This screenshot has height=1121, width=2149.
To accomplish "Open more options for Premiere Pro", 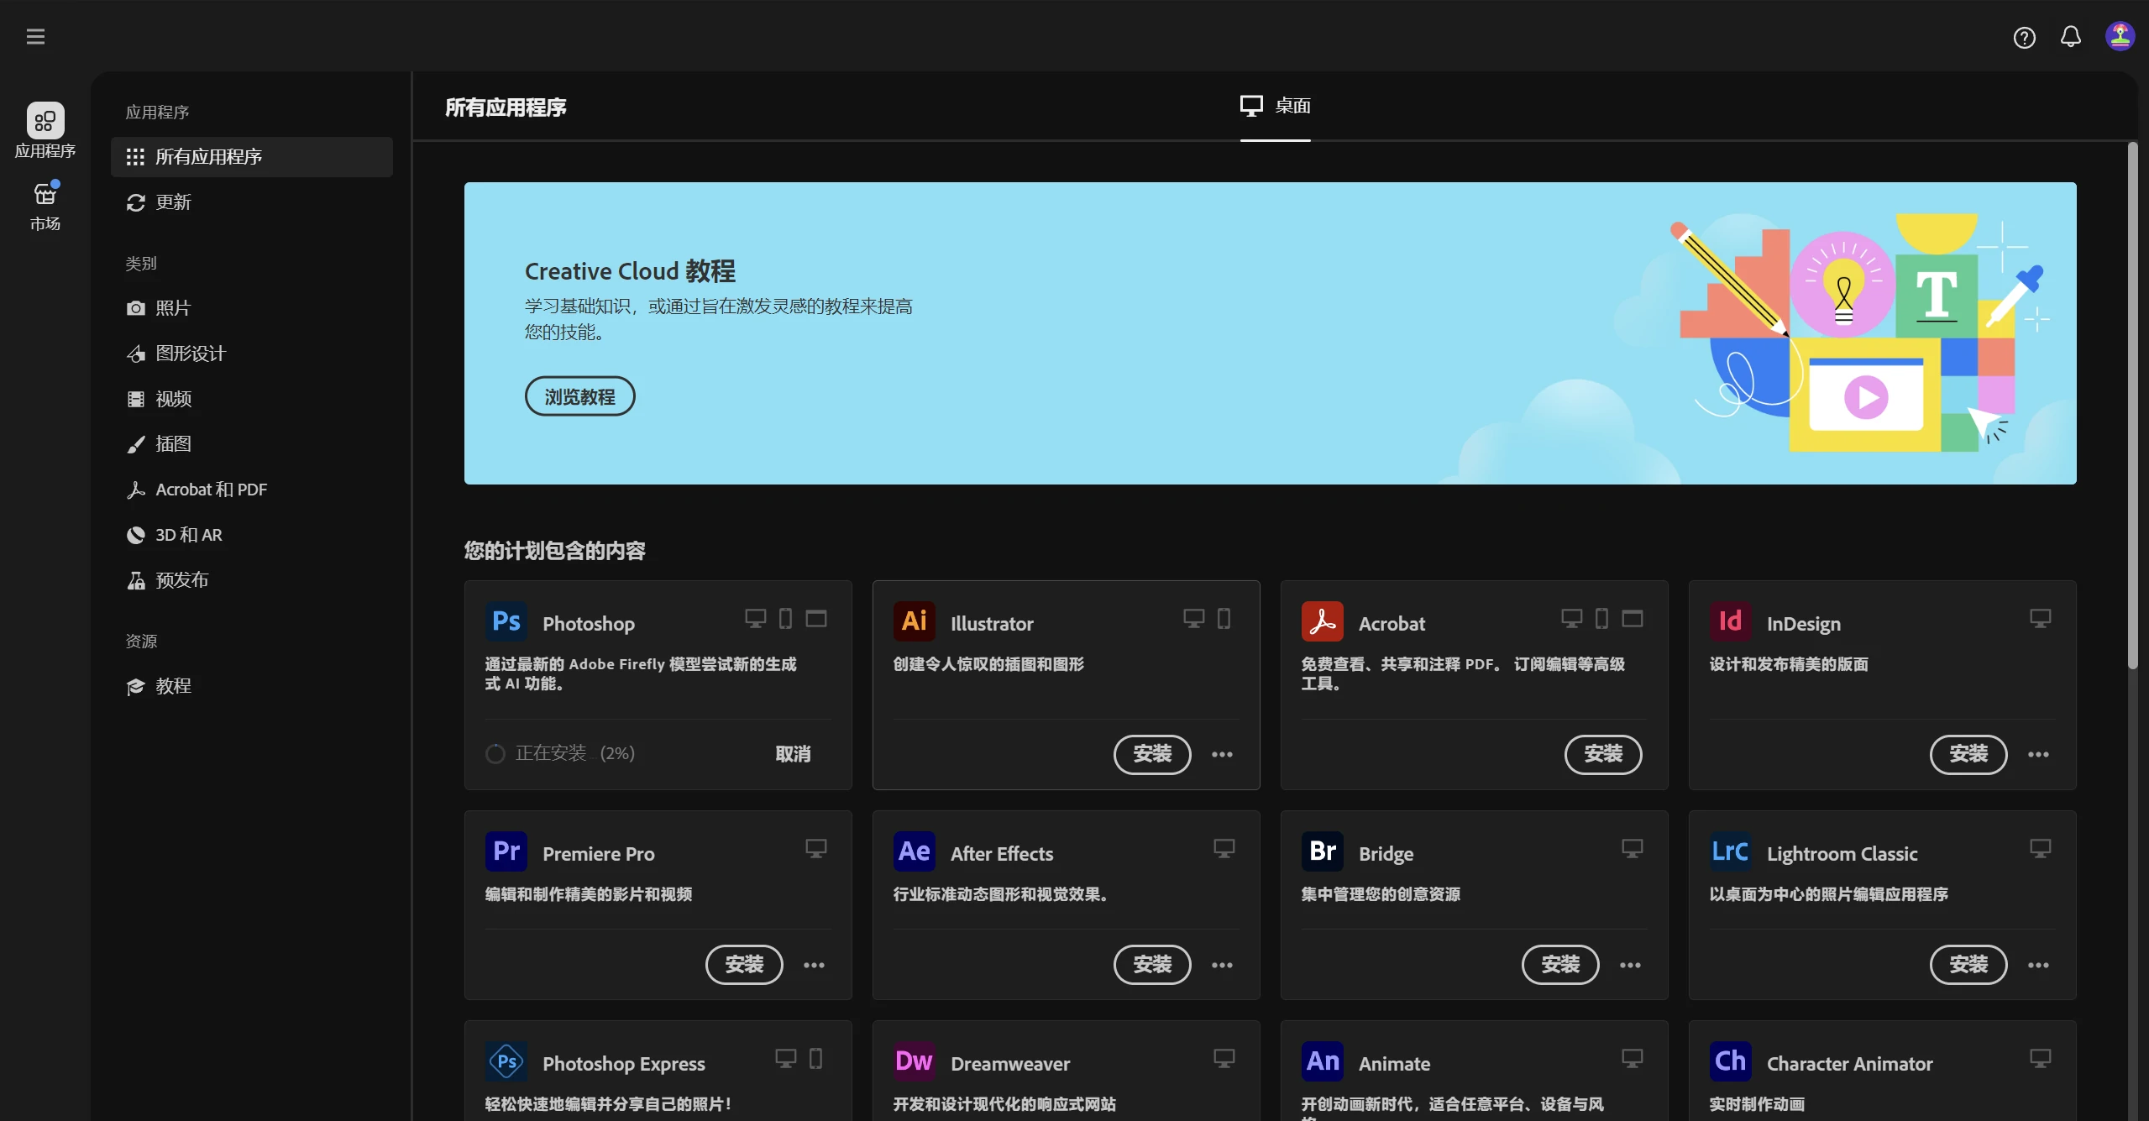I will click(814, 965).
